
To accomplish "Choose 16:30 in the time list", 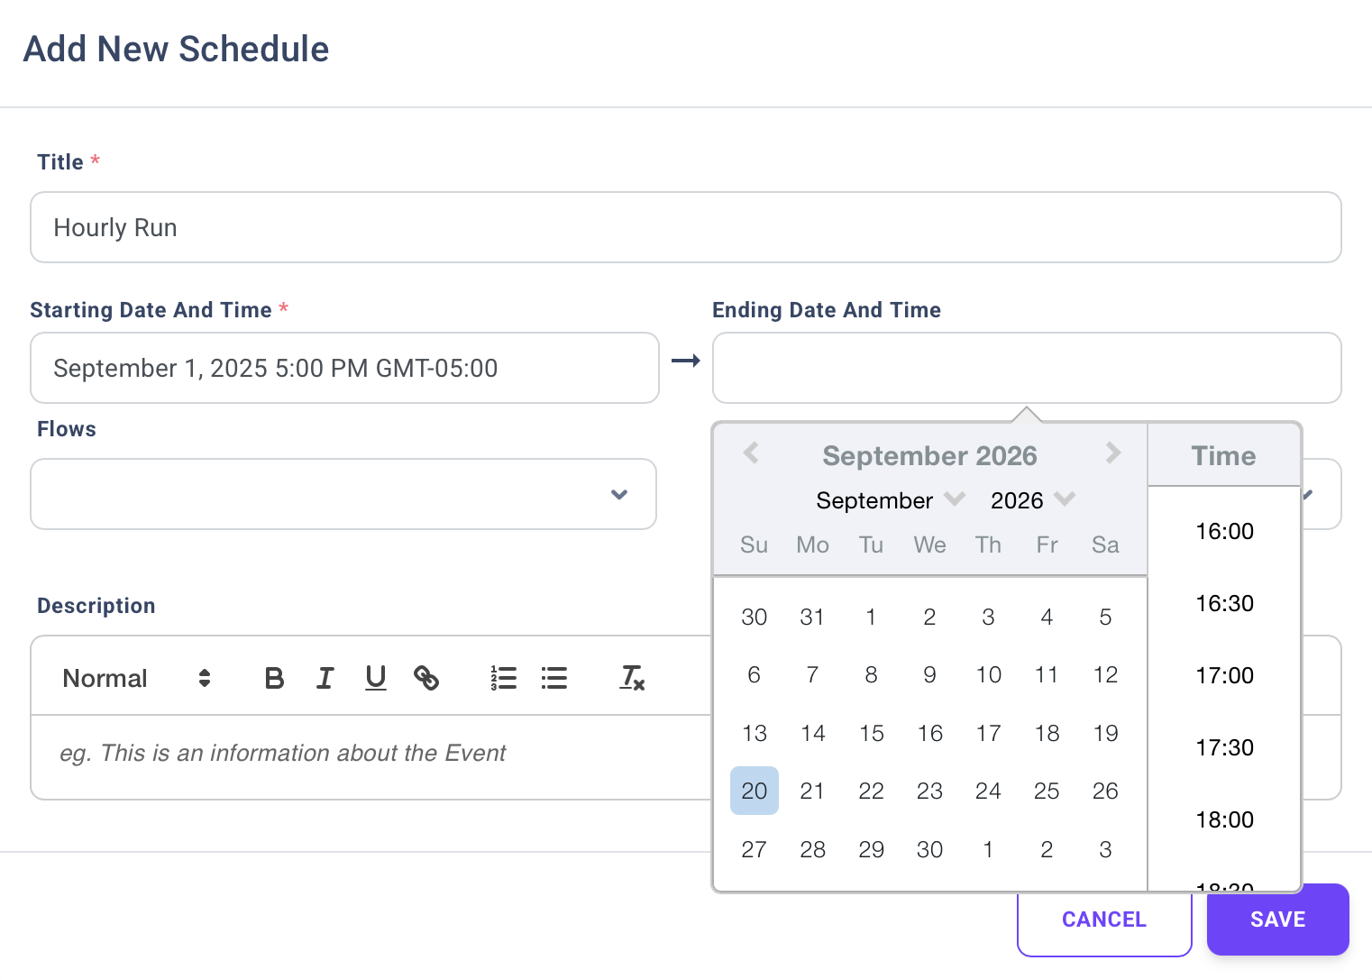I will pos(1224,603).
